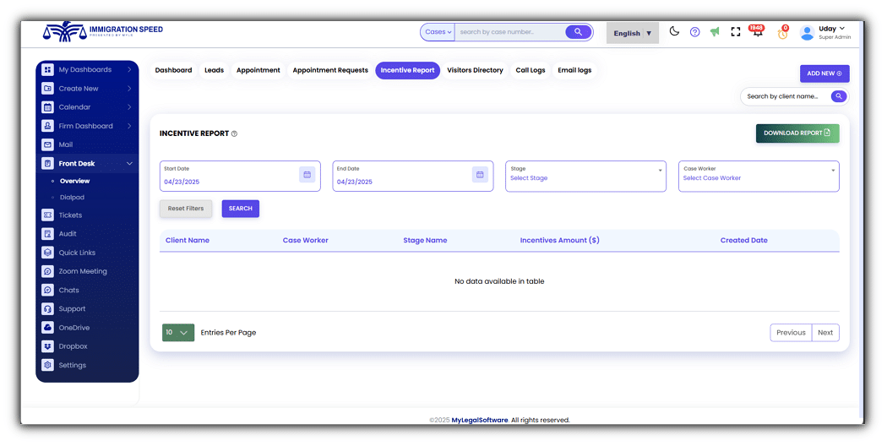This screenshot has height=446, width=887.
Task: Open the help question mark icon
Action: pyautogui.click(x=694, y=32)
